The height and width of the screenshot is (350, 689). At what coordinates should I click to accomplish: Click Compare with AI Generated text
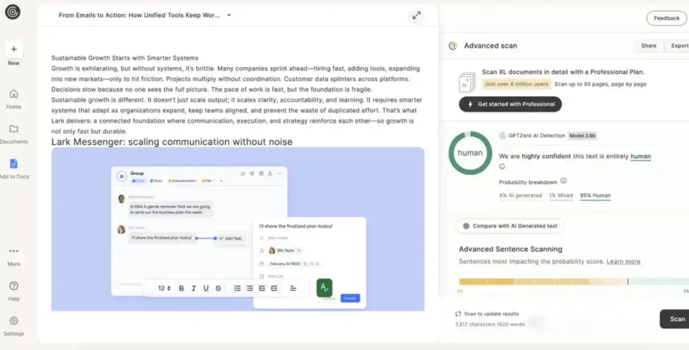510,226
